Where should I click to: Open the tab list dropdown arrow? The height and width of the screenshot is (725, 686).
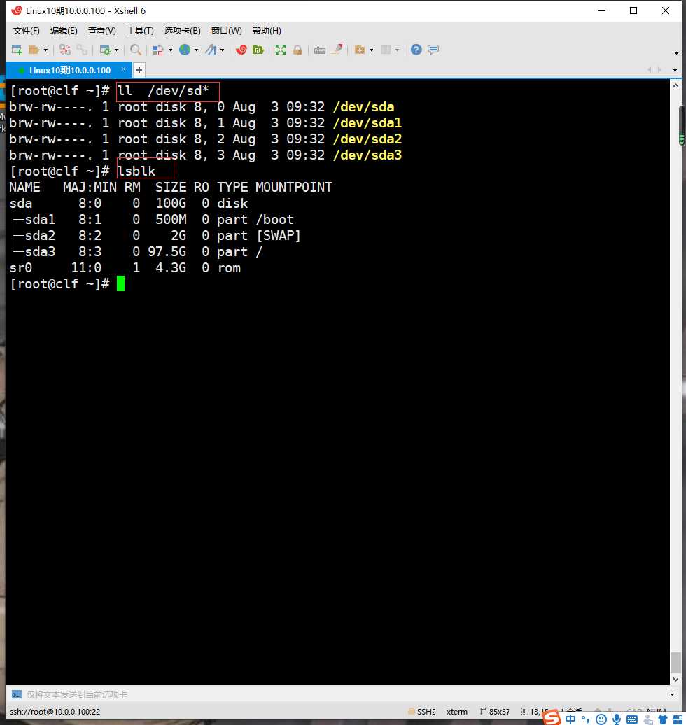(675, 70)
